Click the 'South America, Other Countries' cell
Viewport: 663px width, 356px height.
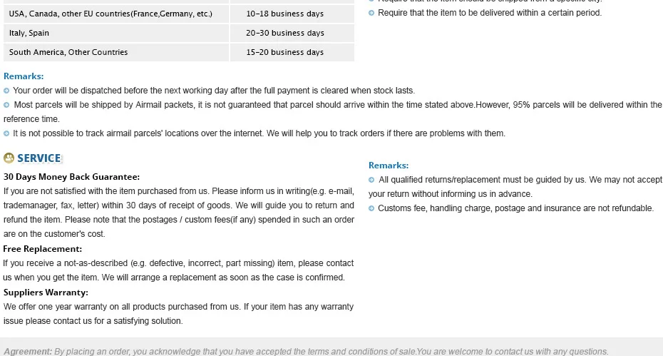click(x=116, y=52)
